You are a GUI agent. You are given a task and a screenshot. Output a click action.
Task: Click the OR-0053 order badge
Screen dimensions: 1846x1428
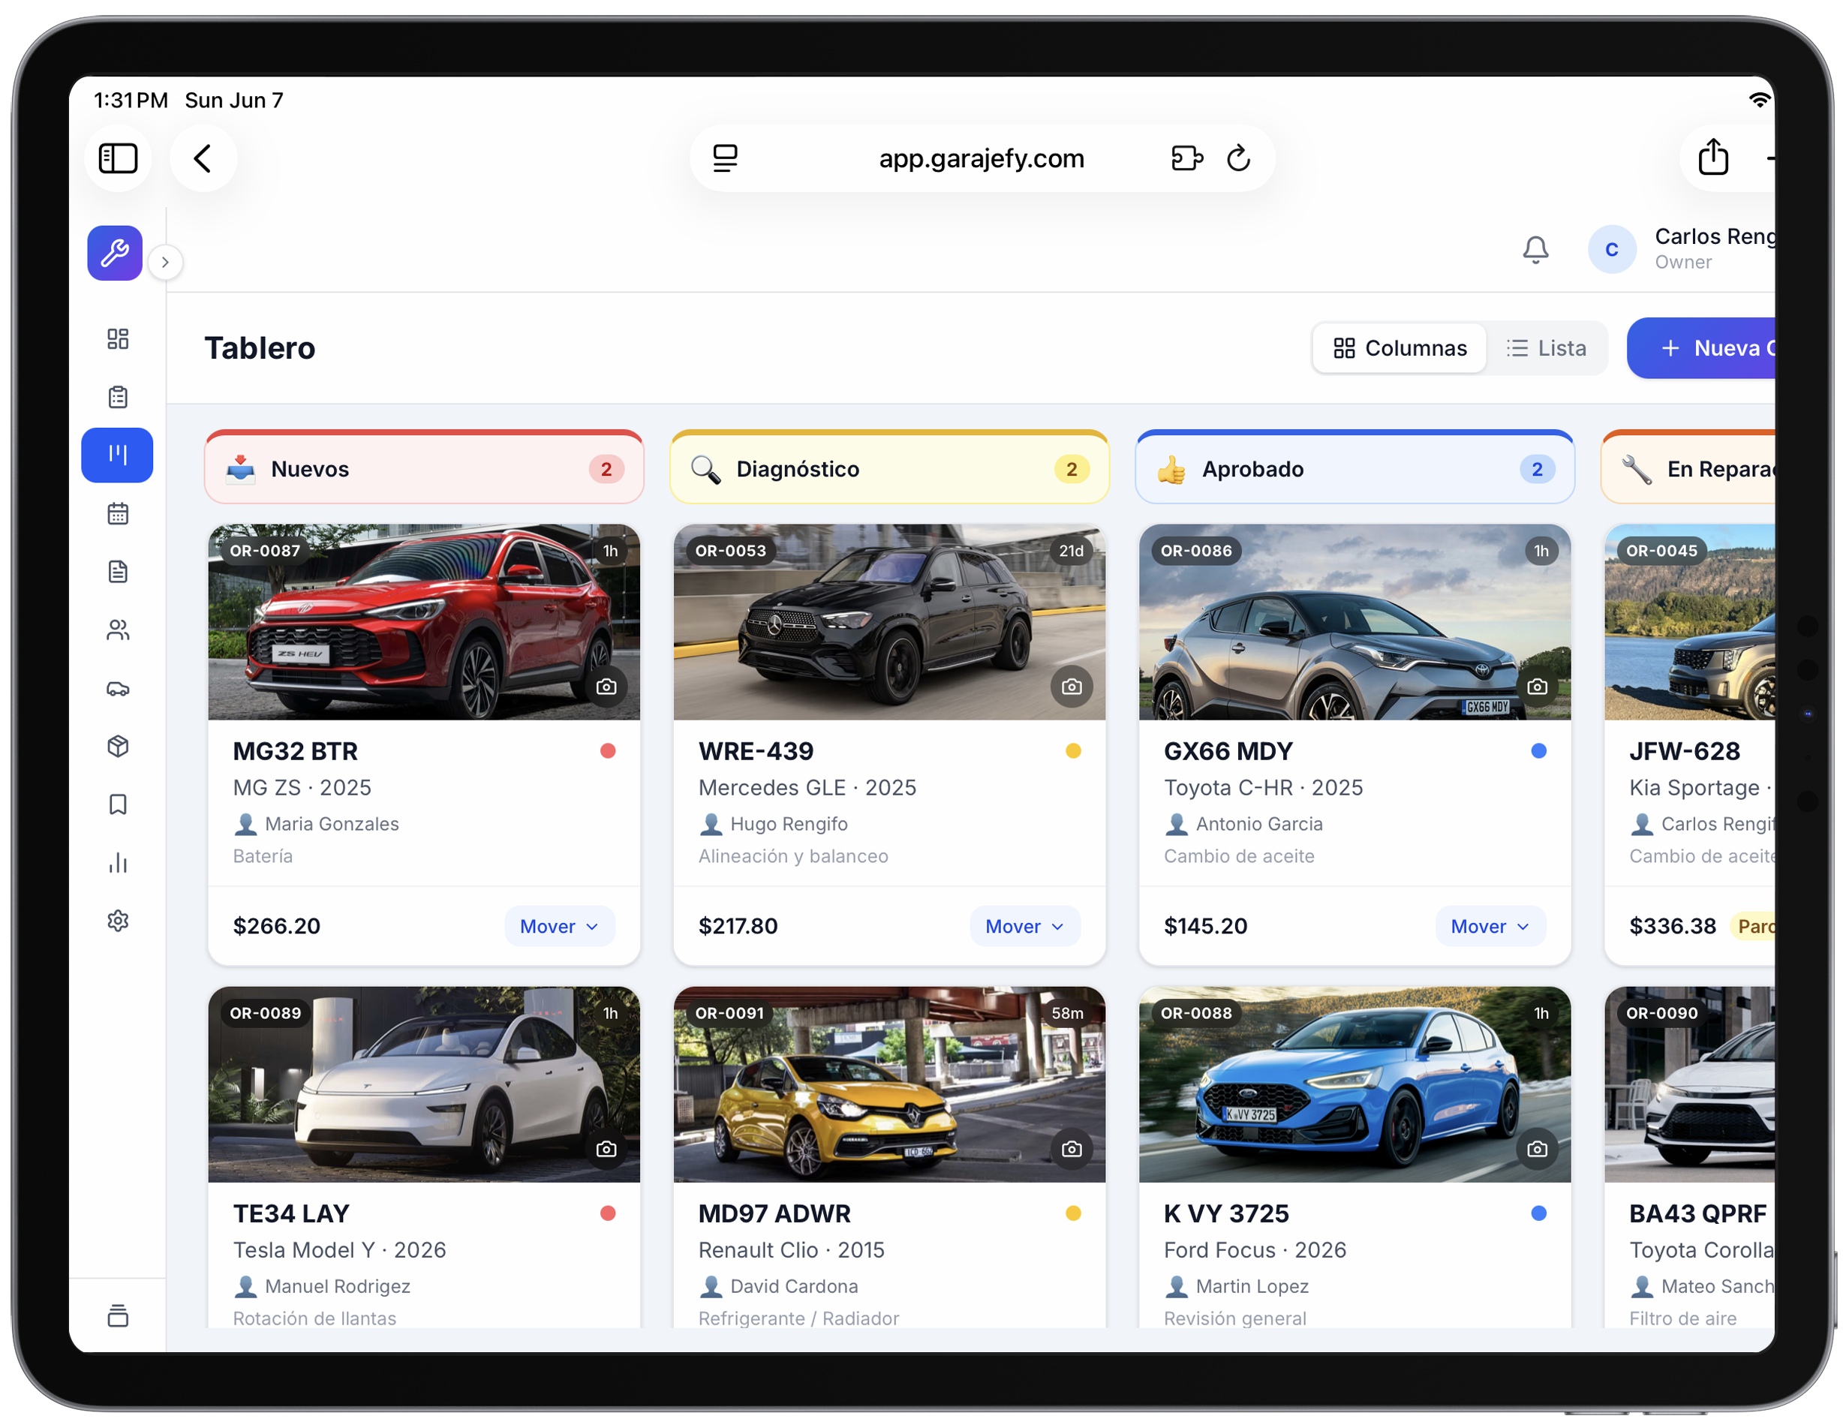(x=731, y=552)
